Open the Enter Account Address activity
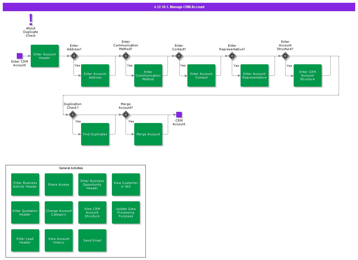Viewport: 358px width, 260px height. point(95,75)
